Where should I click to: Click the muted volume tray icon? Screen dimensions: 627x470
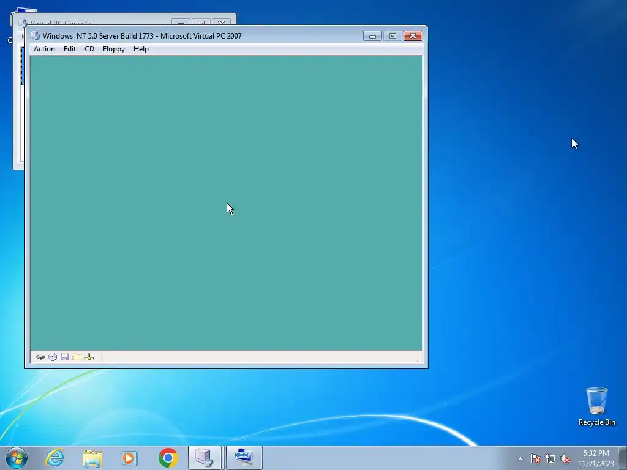tap(565, 458)
